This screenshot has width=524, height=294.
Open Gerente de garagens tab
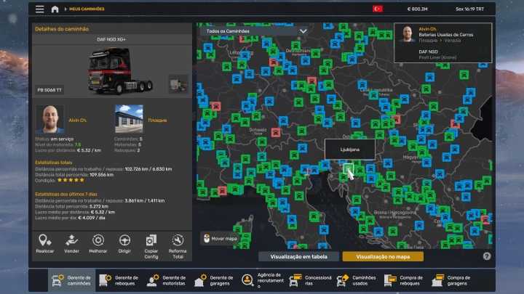pos(214,280)
